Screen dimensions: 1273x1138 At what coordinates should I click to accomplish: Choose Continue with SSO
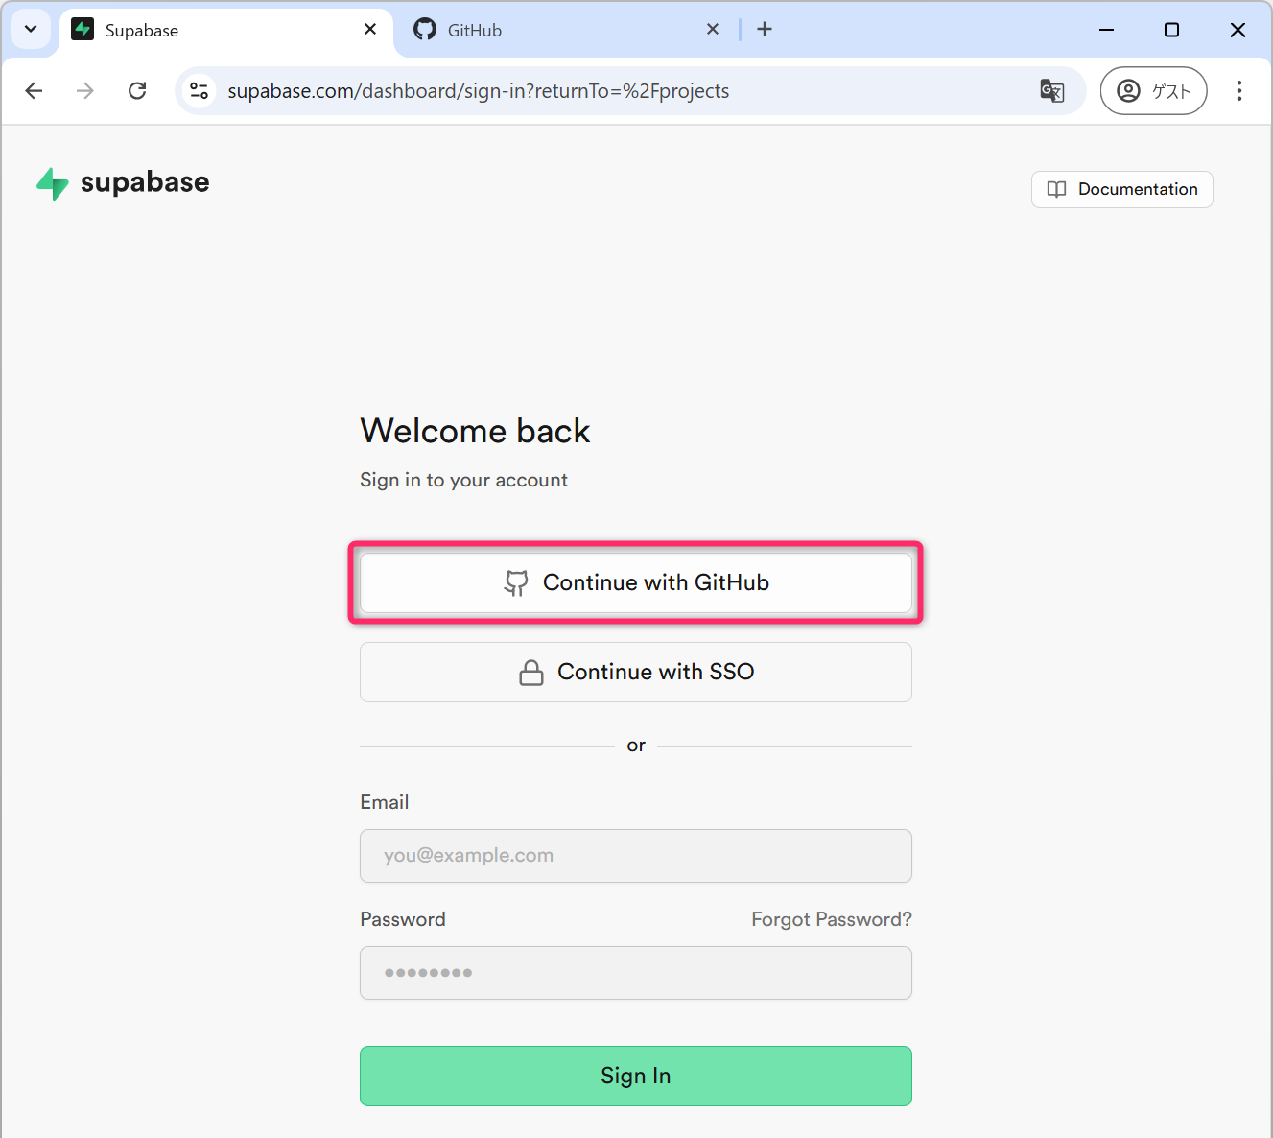click(636, 672)
